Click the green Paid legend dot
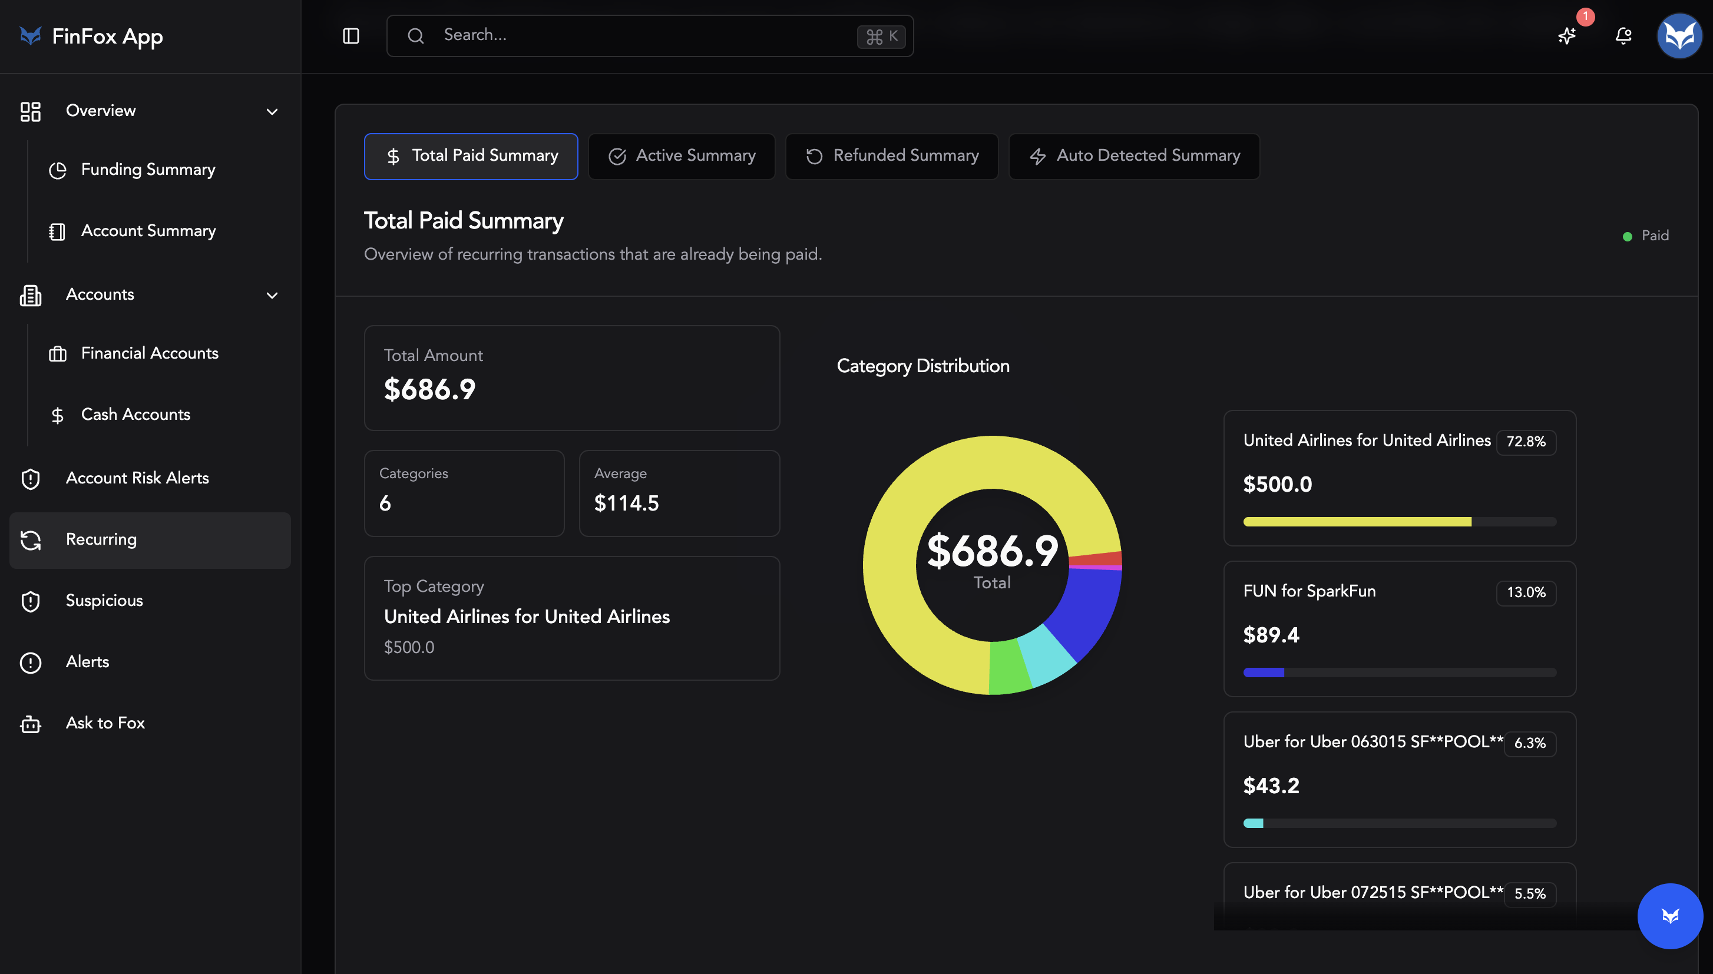Image resolution: width=1713 pixels, height=974 pixels. pyautogui.click(x=1626, y=236)
